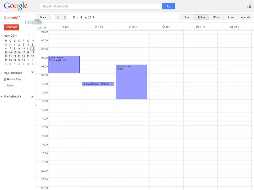Expand the Jiné kalendáře section
Screen dimensions: 254x190
tap(2, 97)
